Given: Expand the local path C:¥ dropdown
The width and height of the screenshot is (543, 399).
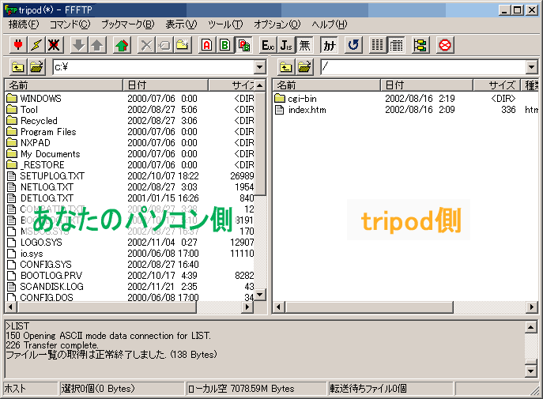Looking at the screenshot, I should (x=259, y=68).
